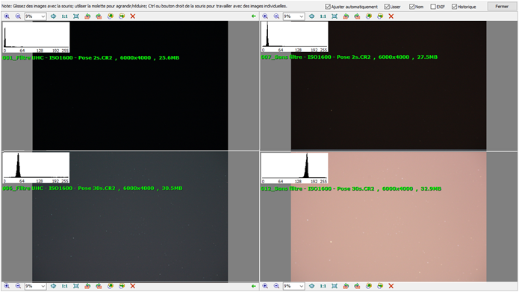
Task: Rotate 006_Filtre UHC 30s image right
Action: [99, 286]
